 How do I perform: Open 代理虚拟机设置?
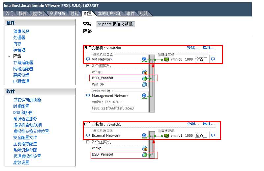coord(27,157)
